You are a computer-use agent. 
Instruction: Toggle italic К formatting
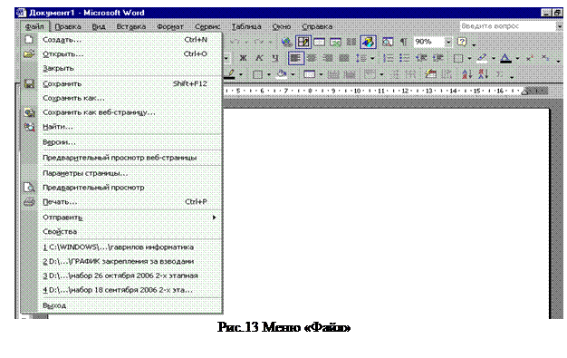[259, 58]
